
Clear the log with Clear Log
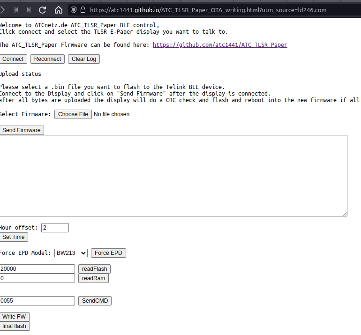click(x=84, y=59)
